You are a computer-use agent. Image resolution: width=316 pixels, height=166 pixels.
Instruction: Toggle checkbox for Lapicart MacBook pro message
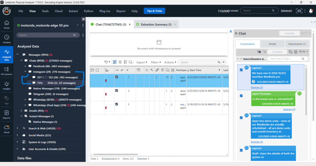241,70
